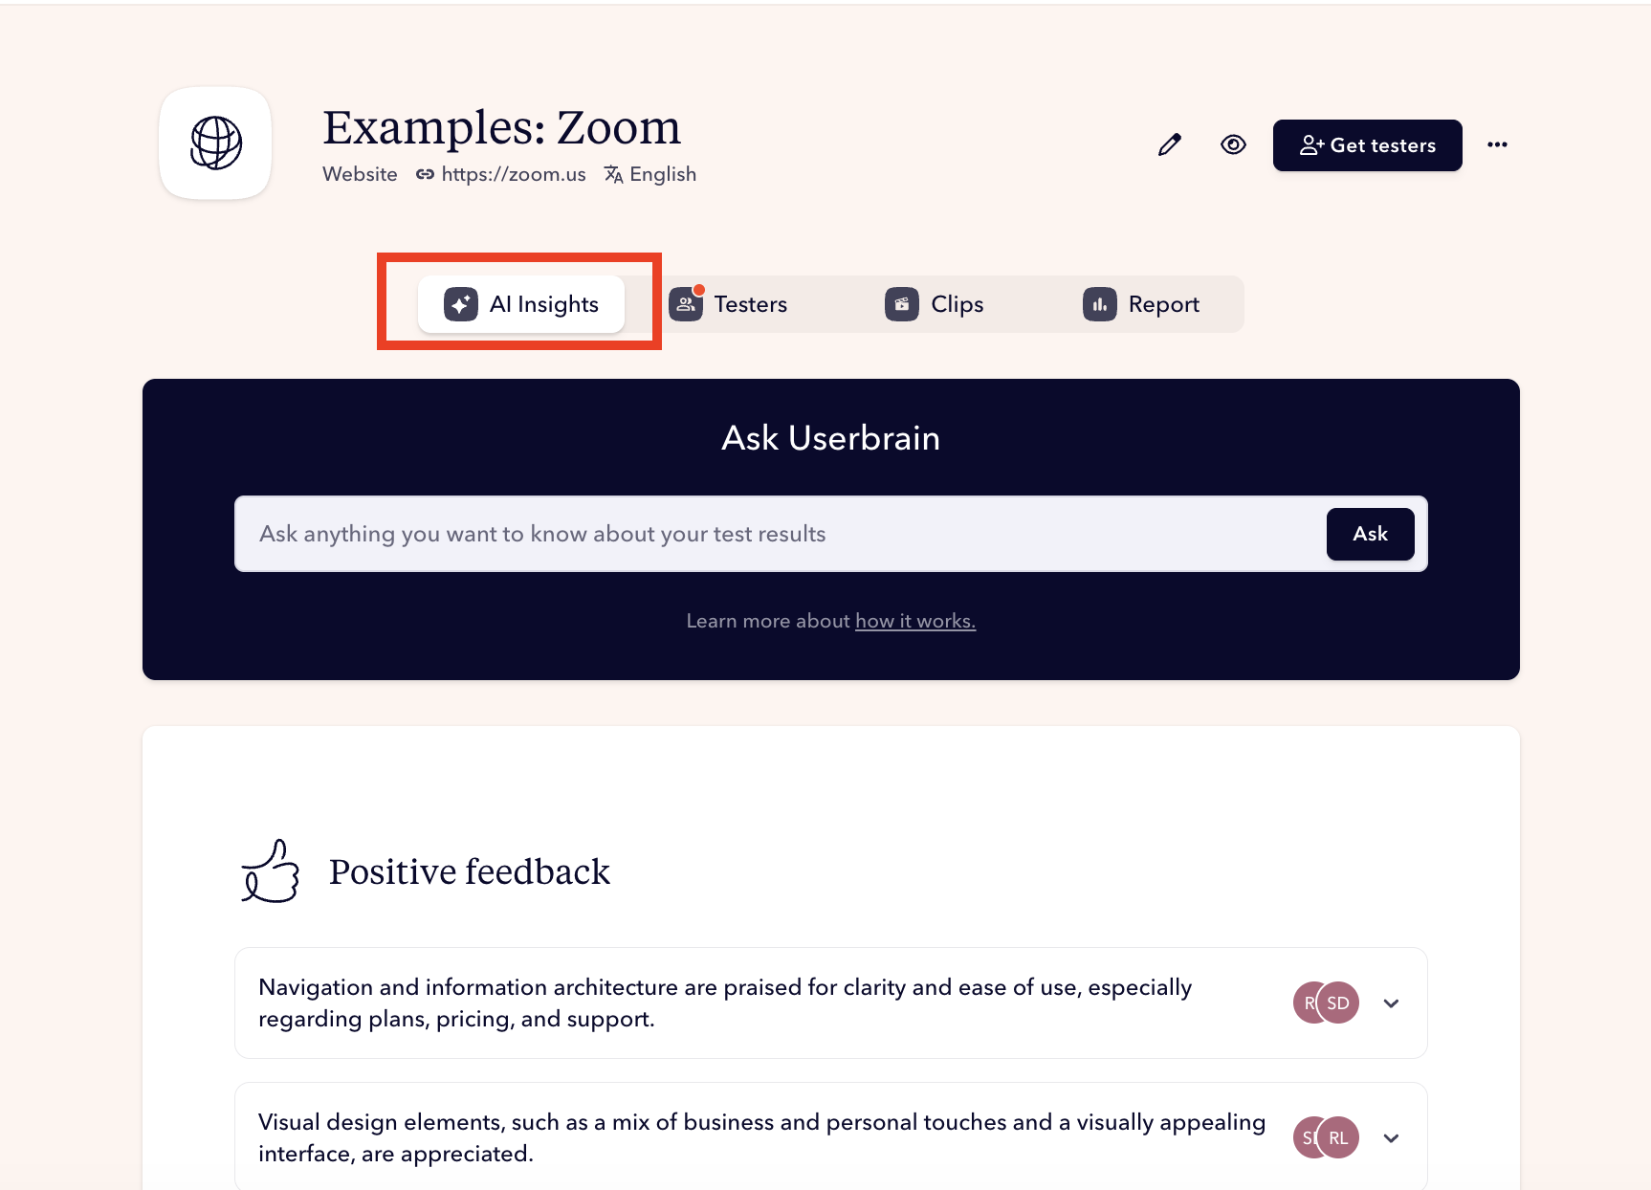
Task: Open the how it works link
Action: [914, 621]
